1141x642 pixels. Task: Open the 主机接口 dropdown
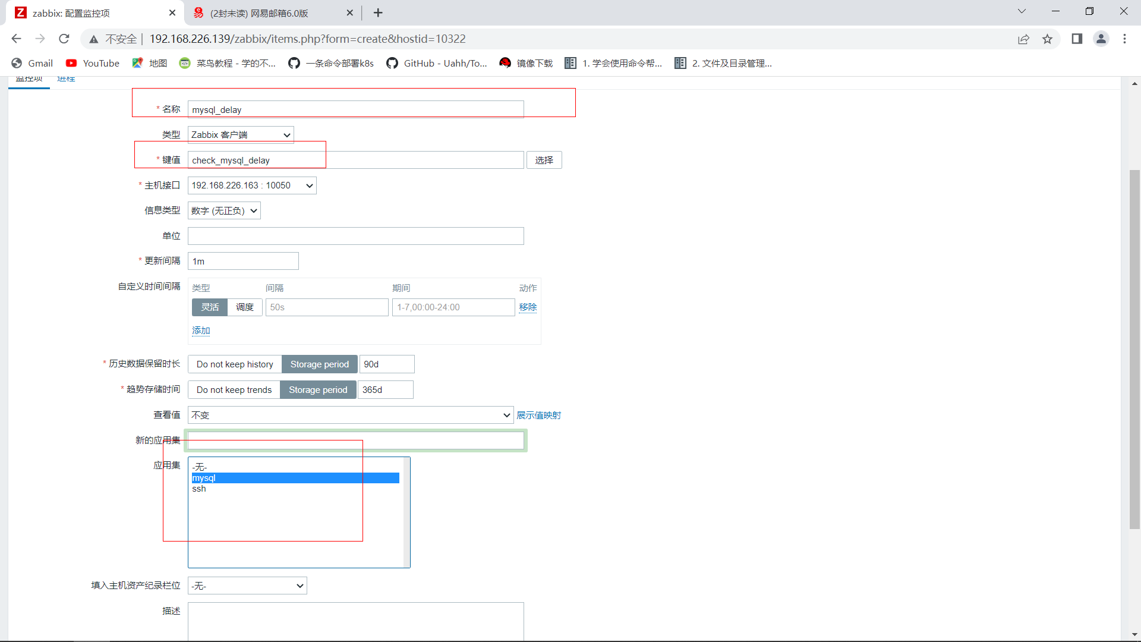(x=252, y=185)
